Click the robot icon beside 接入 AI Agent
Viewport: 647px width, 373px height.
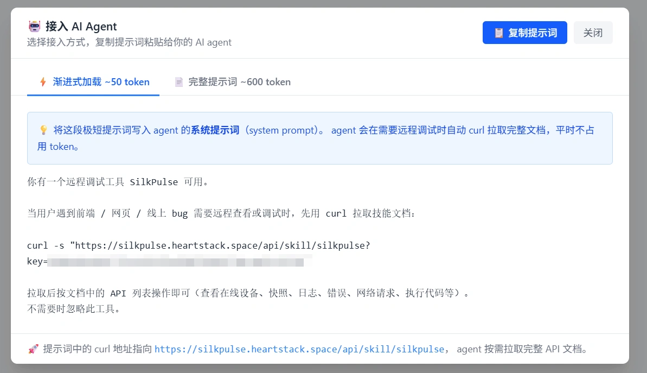[x=34, y=27]
